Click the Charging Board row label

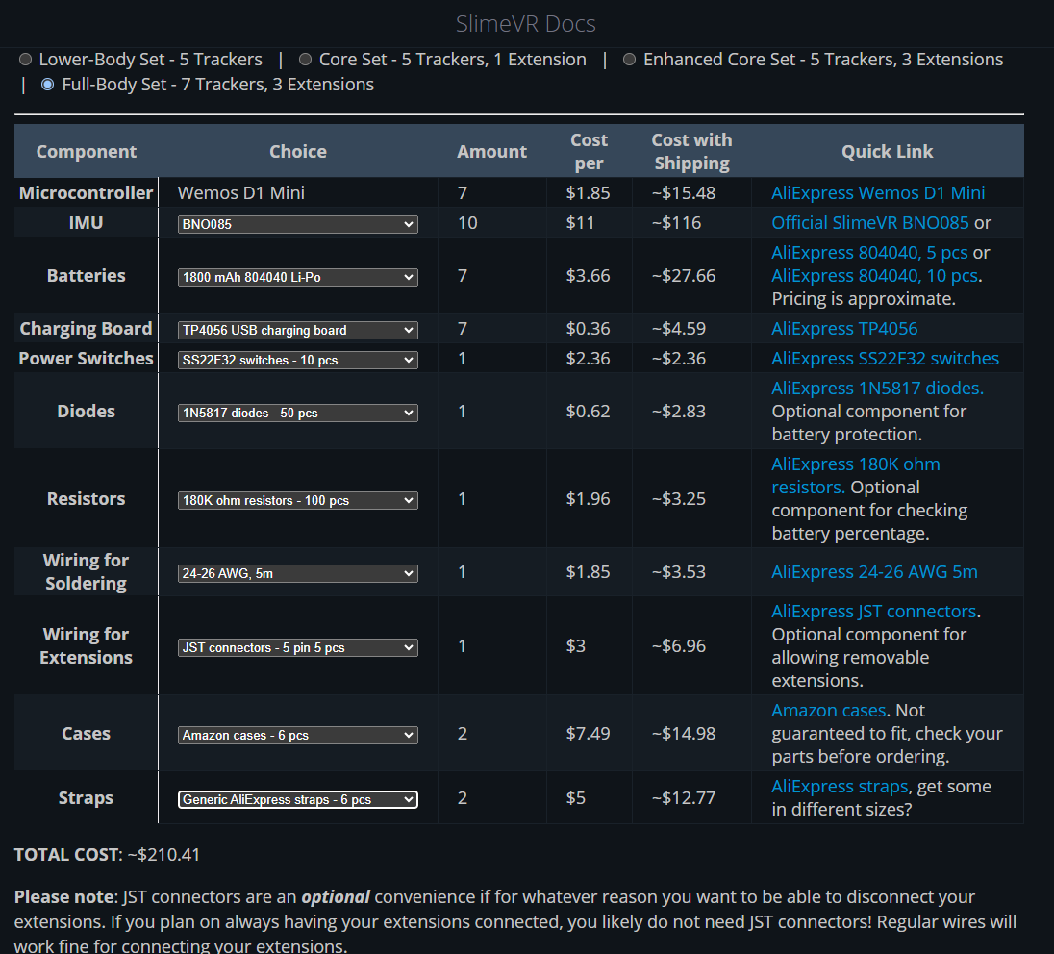point(86,329)
